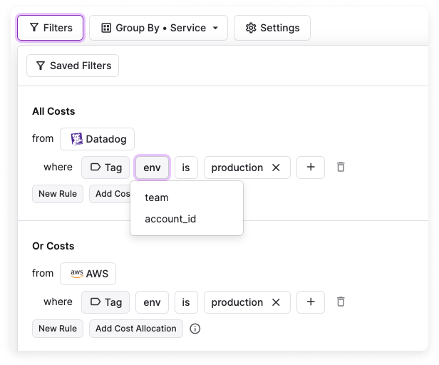Select team from the tag key menu
This screenshot has height=365, width=439.
click(x=157, y=197)
